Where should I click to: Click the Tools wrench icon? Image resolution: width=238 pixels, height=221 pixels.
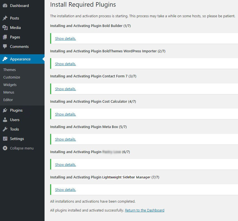pos(5,129)
